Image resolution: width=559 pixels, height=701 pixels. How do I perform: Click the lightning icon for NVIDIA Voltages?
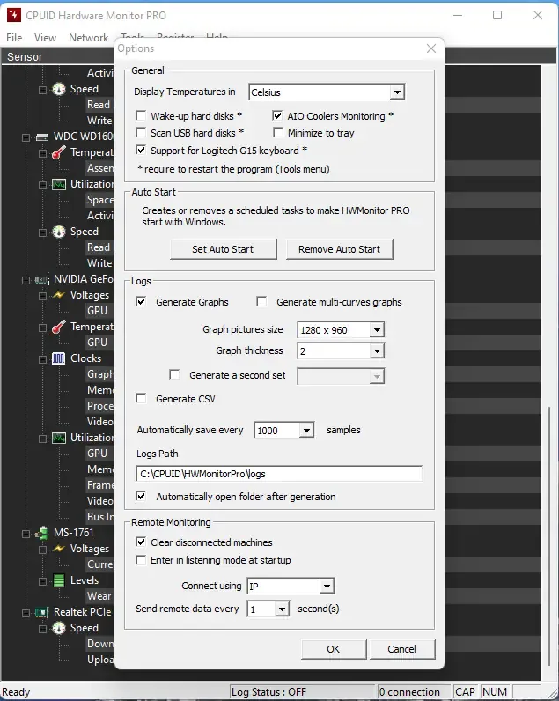pyautogui.click(x=58, y=295)
